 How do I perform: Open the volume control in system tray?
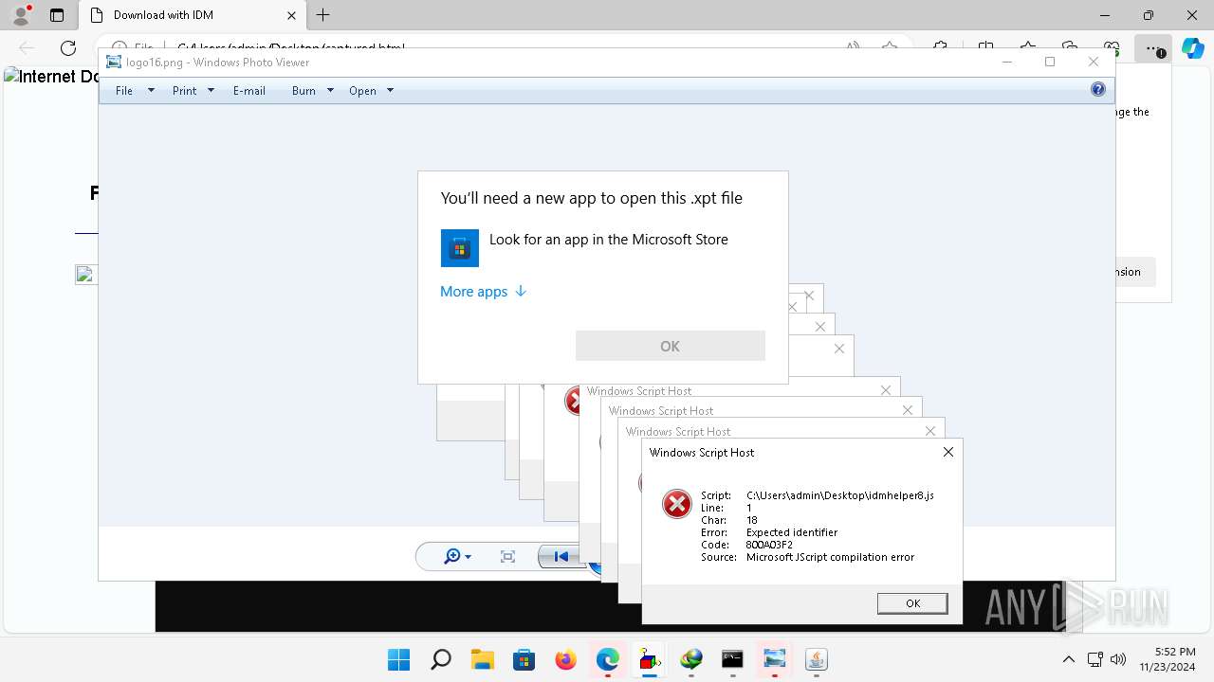(1118, 659)
